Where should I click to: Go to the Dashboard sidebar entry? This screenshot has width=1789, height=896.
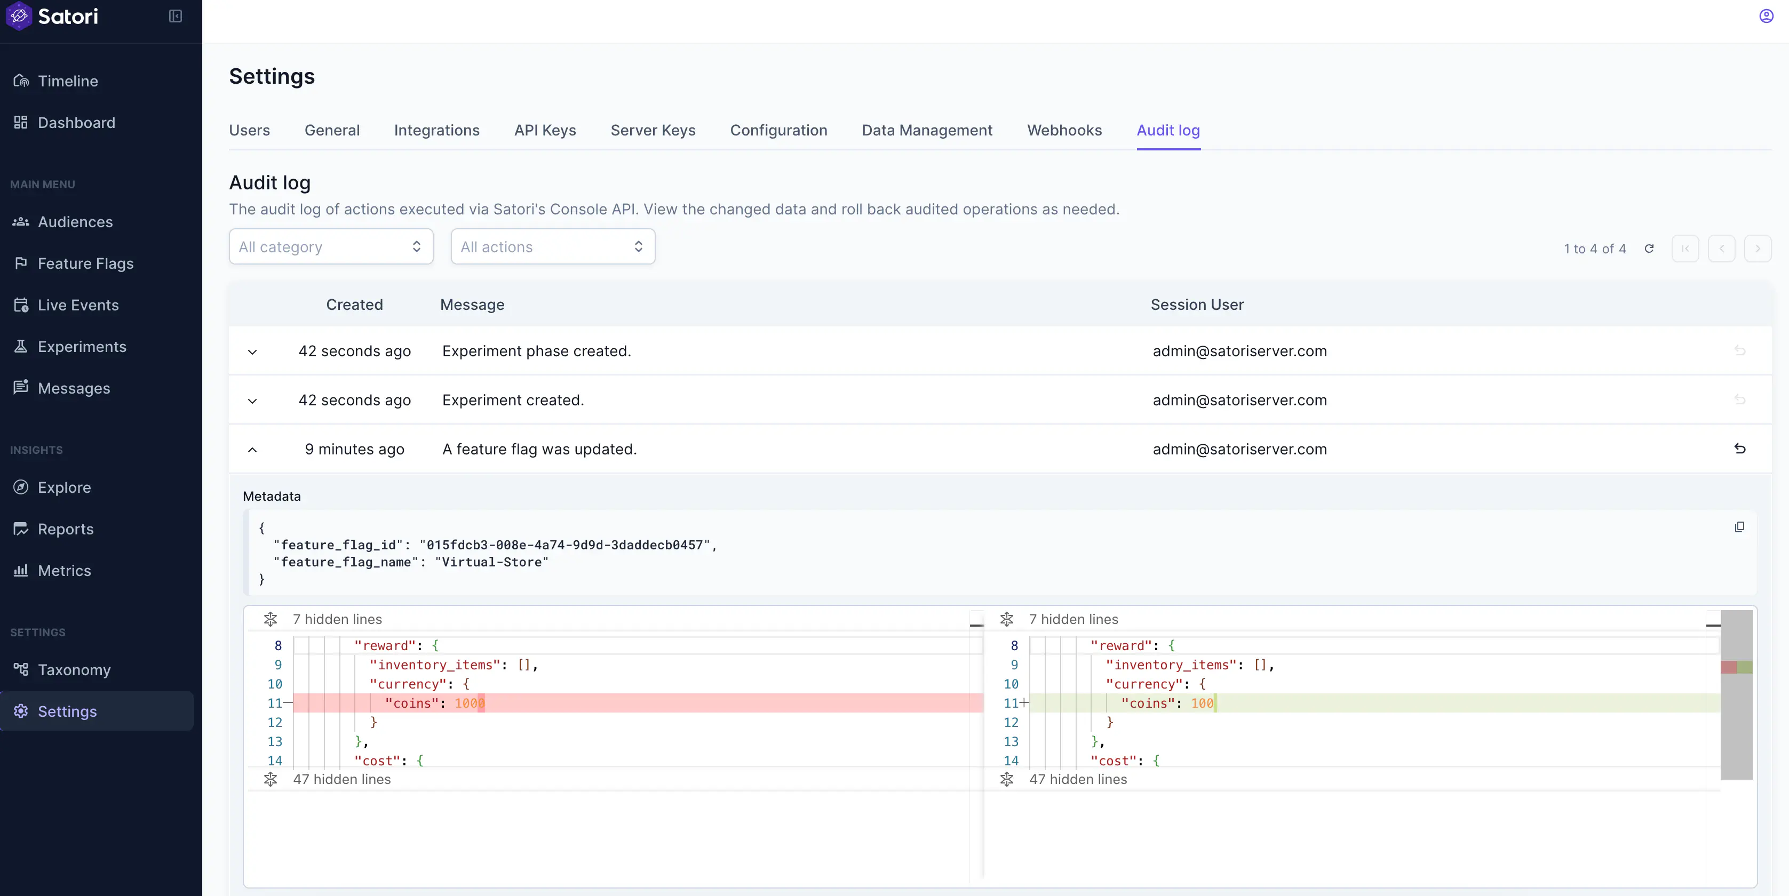pos(76,123)
